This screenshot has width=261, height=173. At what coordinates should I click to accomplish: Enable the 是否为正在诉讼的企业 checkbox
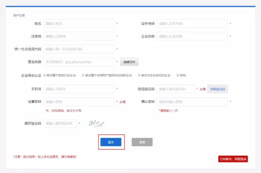tap(139, 75)
